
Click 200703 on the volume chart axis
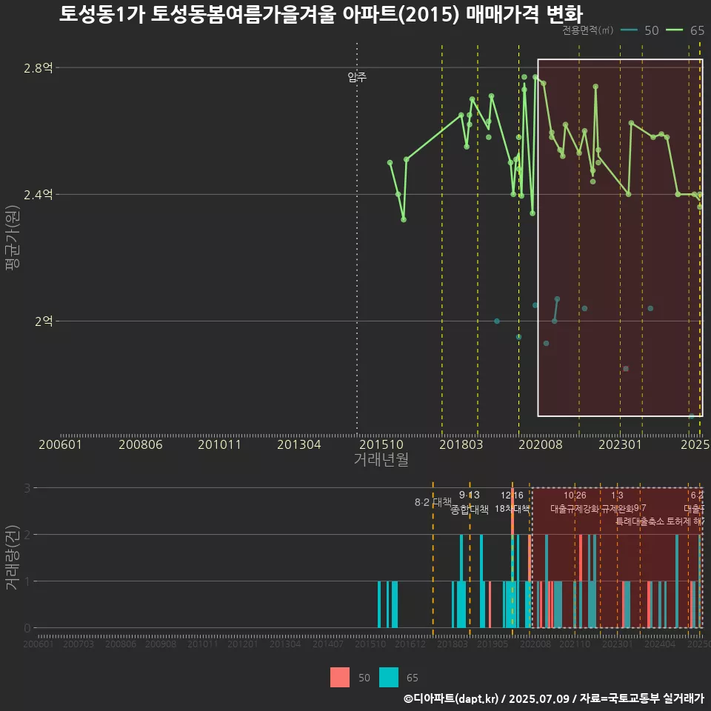[x=79, y=644]
